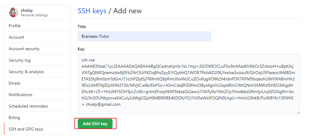Follow the SSH keys breadcrumb link
The height and width of the screenshot is (136, 321).
(x=92, y=11)
